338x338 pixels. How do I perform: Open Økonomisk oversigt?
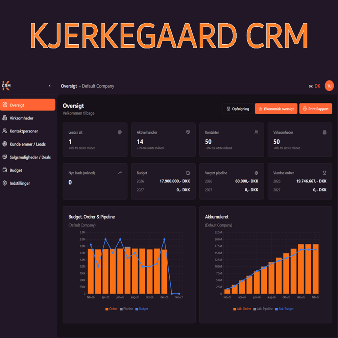coord(276,108)
